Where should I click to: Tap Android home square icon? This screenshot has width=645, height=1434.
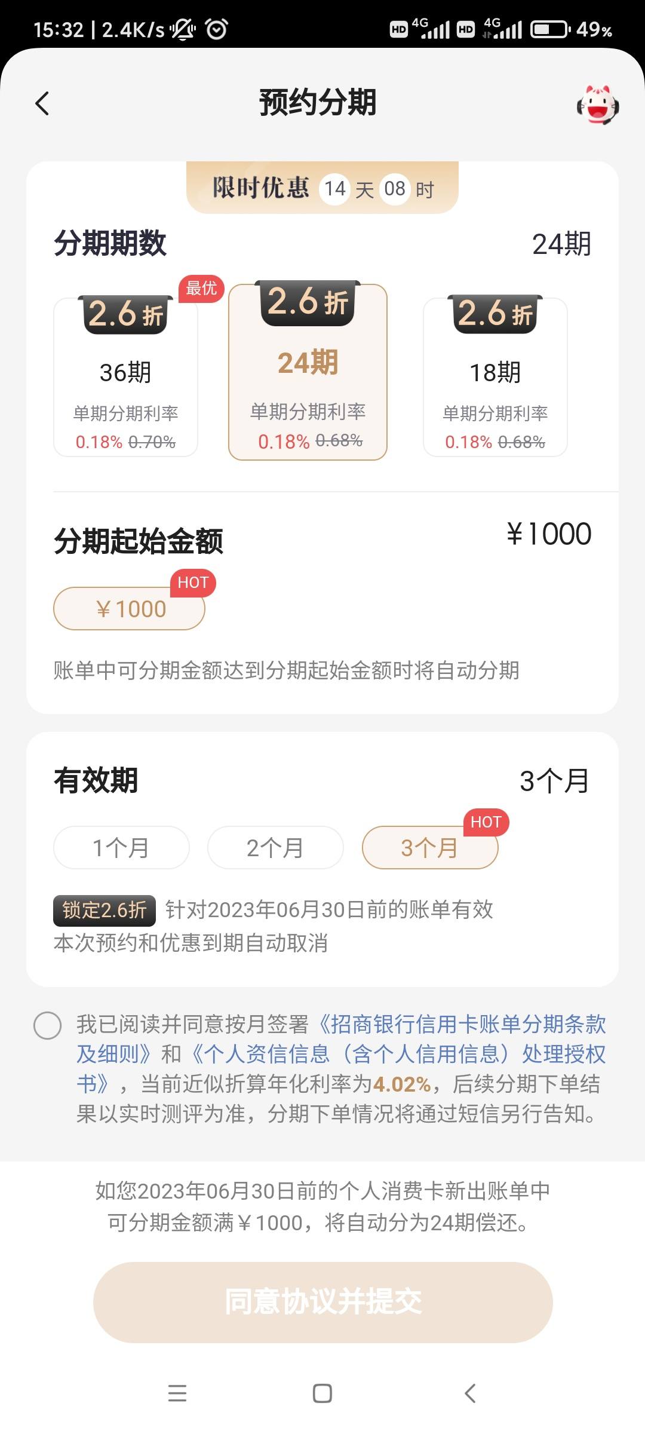pyautogui.click(x=322, y=1393)
